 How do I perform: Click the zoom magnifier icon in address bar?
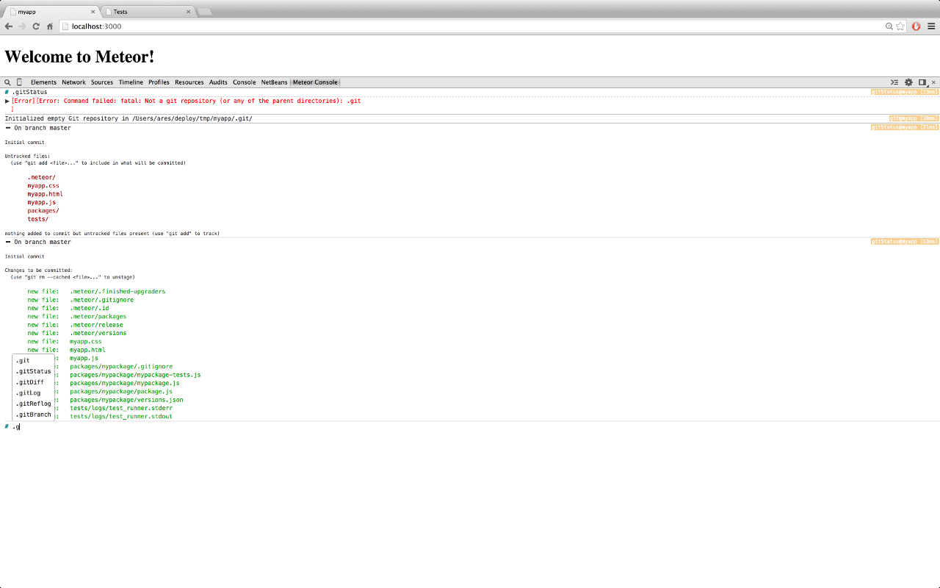pos(889,26)
